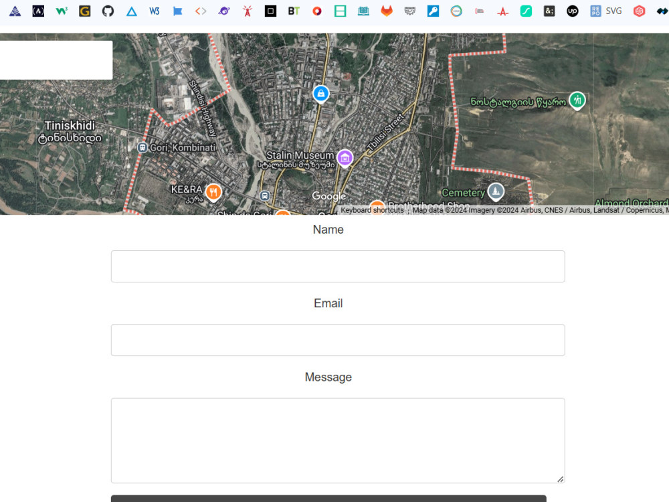
Task: Open the W3Schools green W bookmark
Action: (x=62, y=11)
